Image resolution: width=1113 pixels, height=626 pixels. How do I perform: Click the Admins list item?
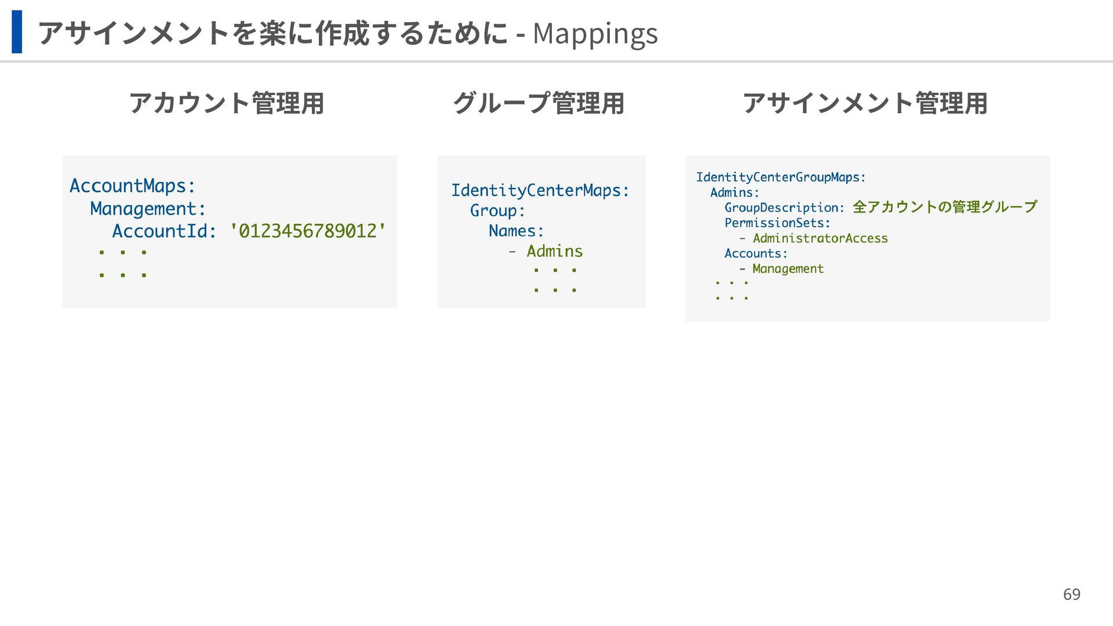(554, 252)
